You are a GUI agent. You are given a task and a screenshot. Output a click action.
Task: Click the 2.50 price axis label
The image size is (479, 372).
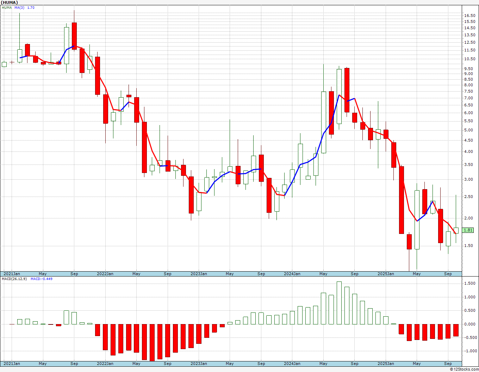click(469, 197)
